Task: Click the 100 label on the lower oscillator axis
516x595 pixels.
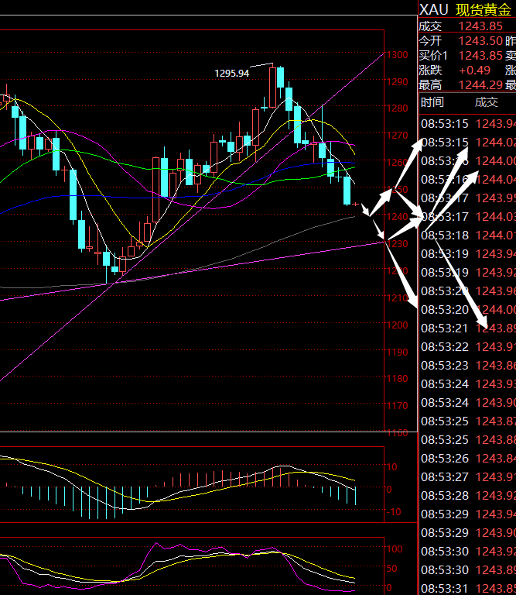Action: coord(395,549)
